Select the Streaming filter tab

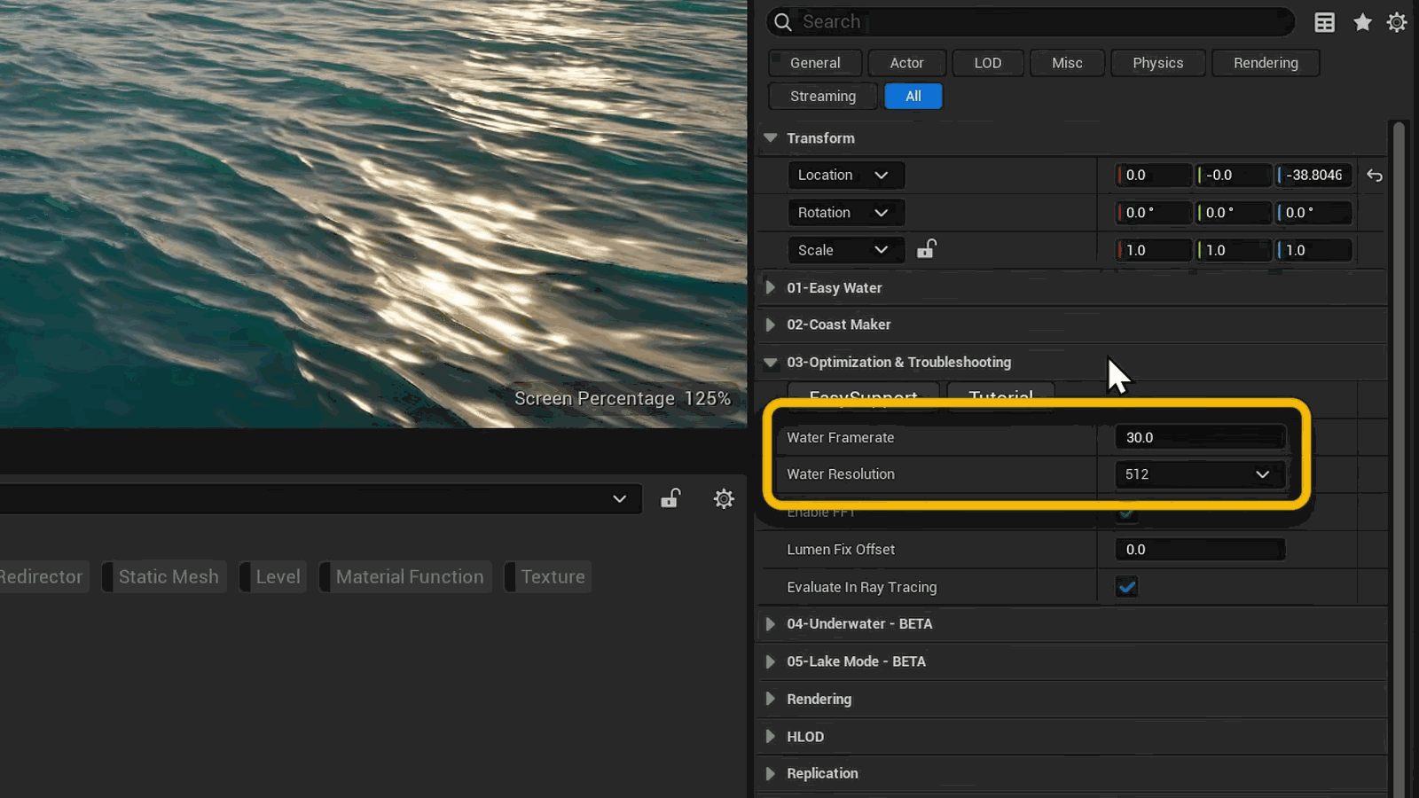pos(822,96)
